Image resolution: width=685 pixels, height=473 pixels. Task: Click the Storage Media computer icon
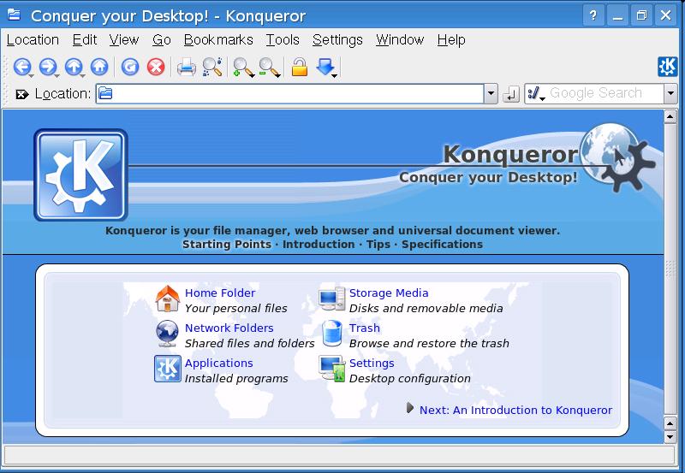tap(332, 299)
